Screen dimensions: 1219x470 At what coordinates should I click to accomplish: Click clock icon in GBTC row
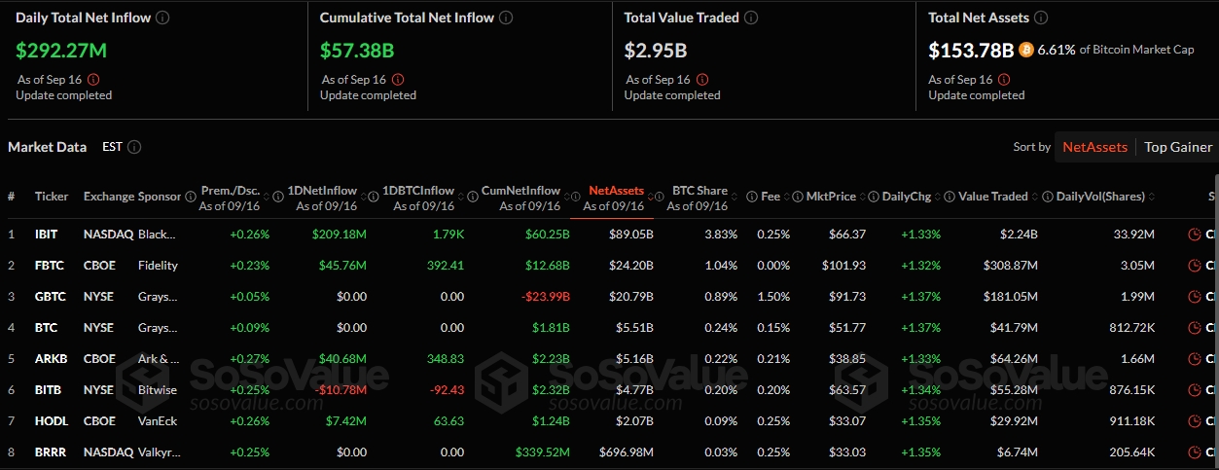1195,297
